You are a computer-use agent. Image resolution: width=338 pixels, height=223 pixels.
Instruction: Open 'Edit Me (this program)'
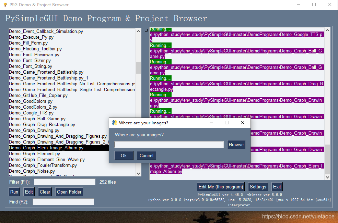221,187
